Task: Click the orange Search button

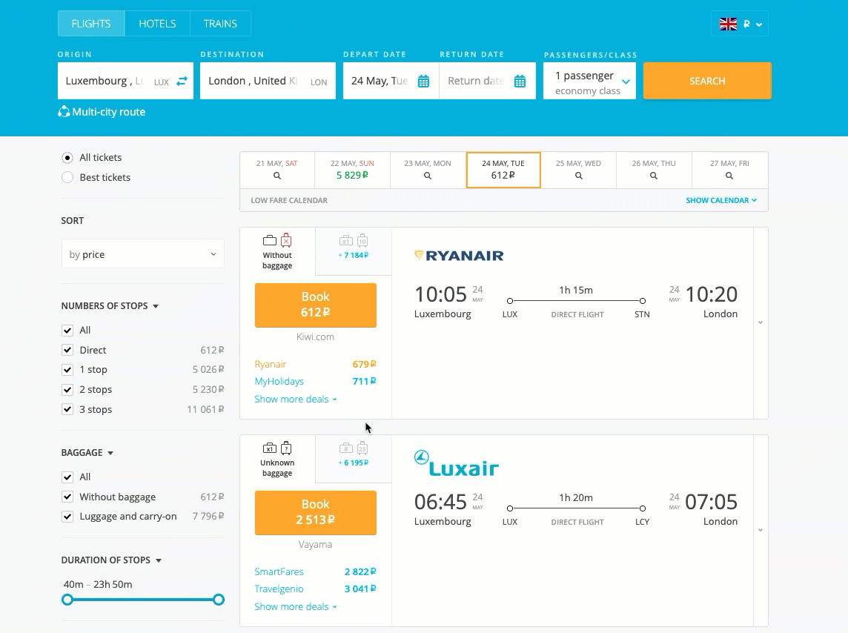Action: pos(707,81)
